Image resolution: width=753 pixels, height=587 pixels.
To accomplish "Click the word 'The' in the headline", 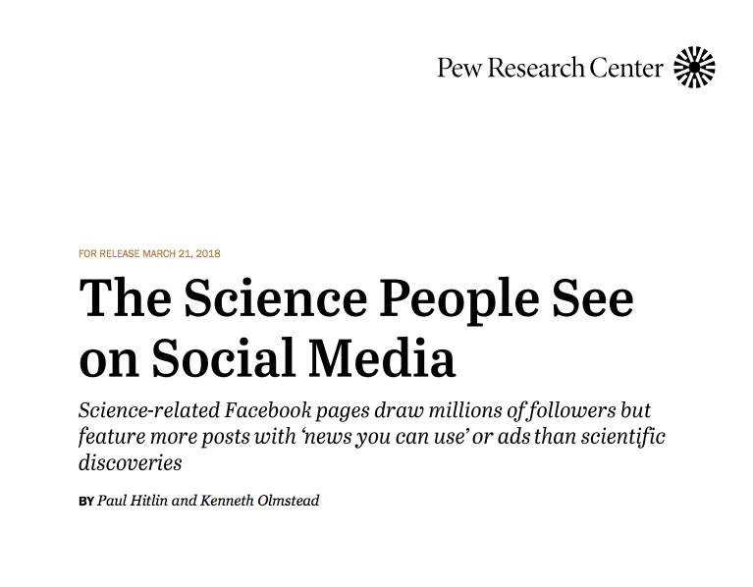I will (126, 297).
